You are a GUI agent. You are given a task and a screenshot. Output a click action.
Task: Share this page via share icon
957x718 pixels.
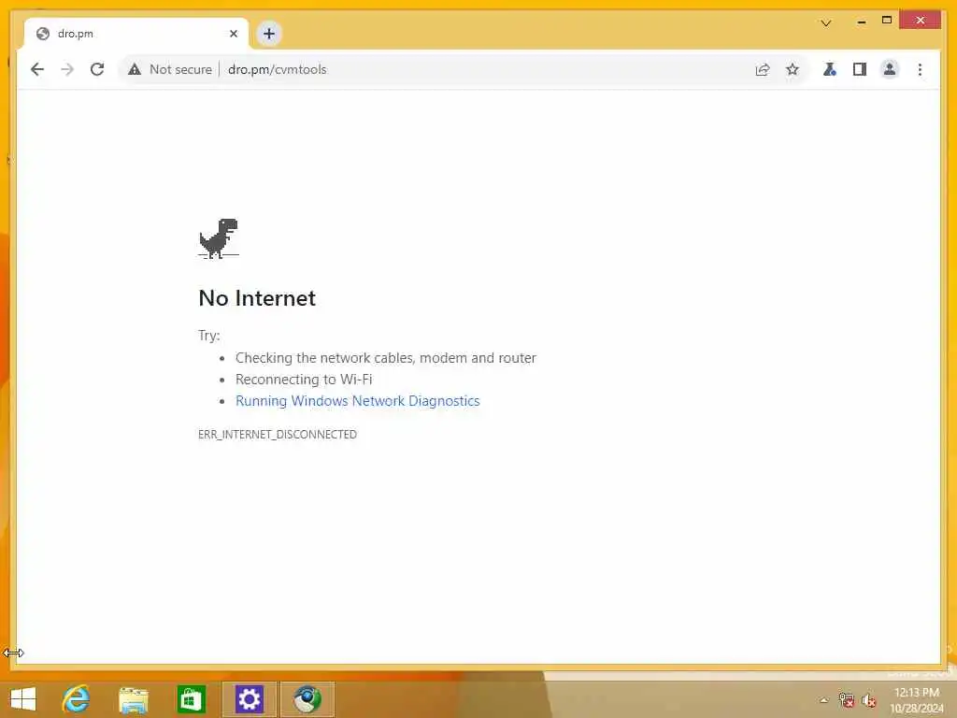click(x=763, y=69)
